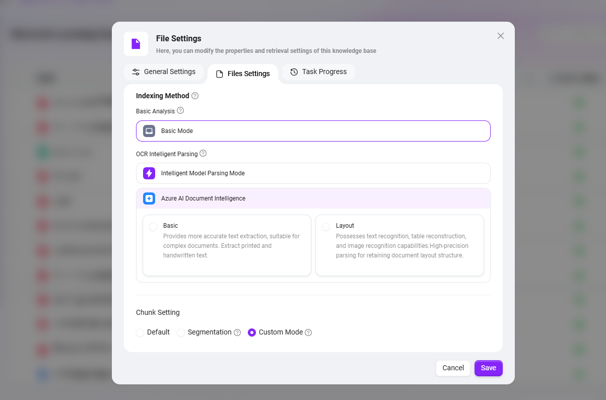Click the lightning bolt Intelligent Model icon
Viewport: 606px width, 400px height.
pyautogui.click(x=149, y=173)
